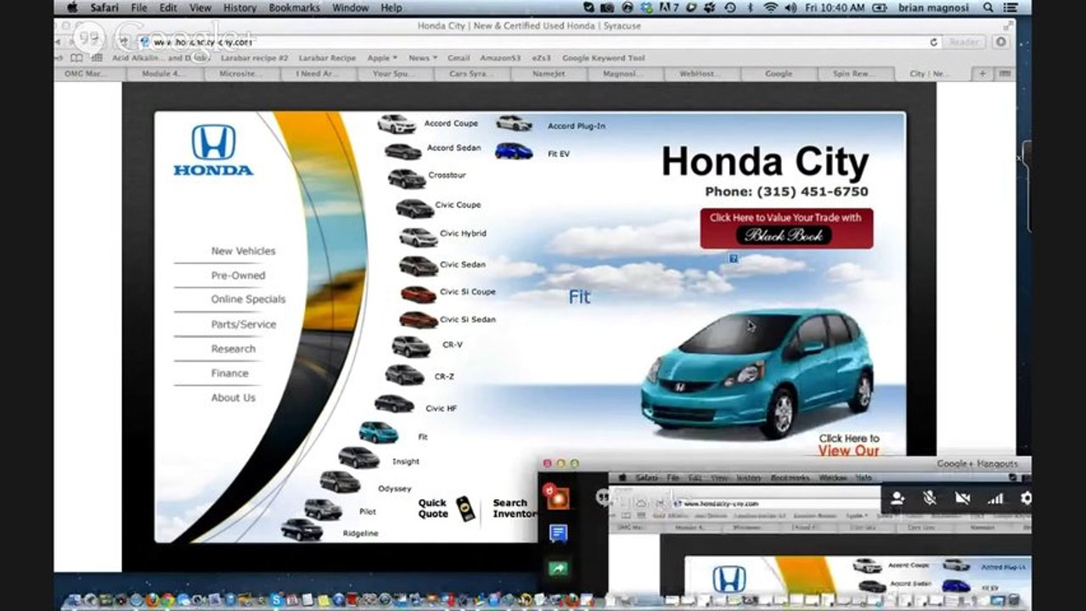Image resolution: width=1086 pixels, height=611 pixels.
Task: Open the New Vehicles navigation link
Action: click(243, 251)
